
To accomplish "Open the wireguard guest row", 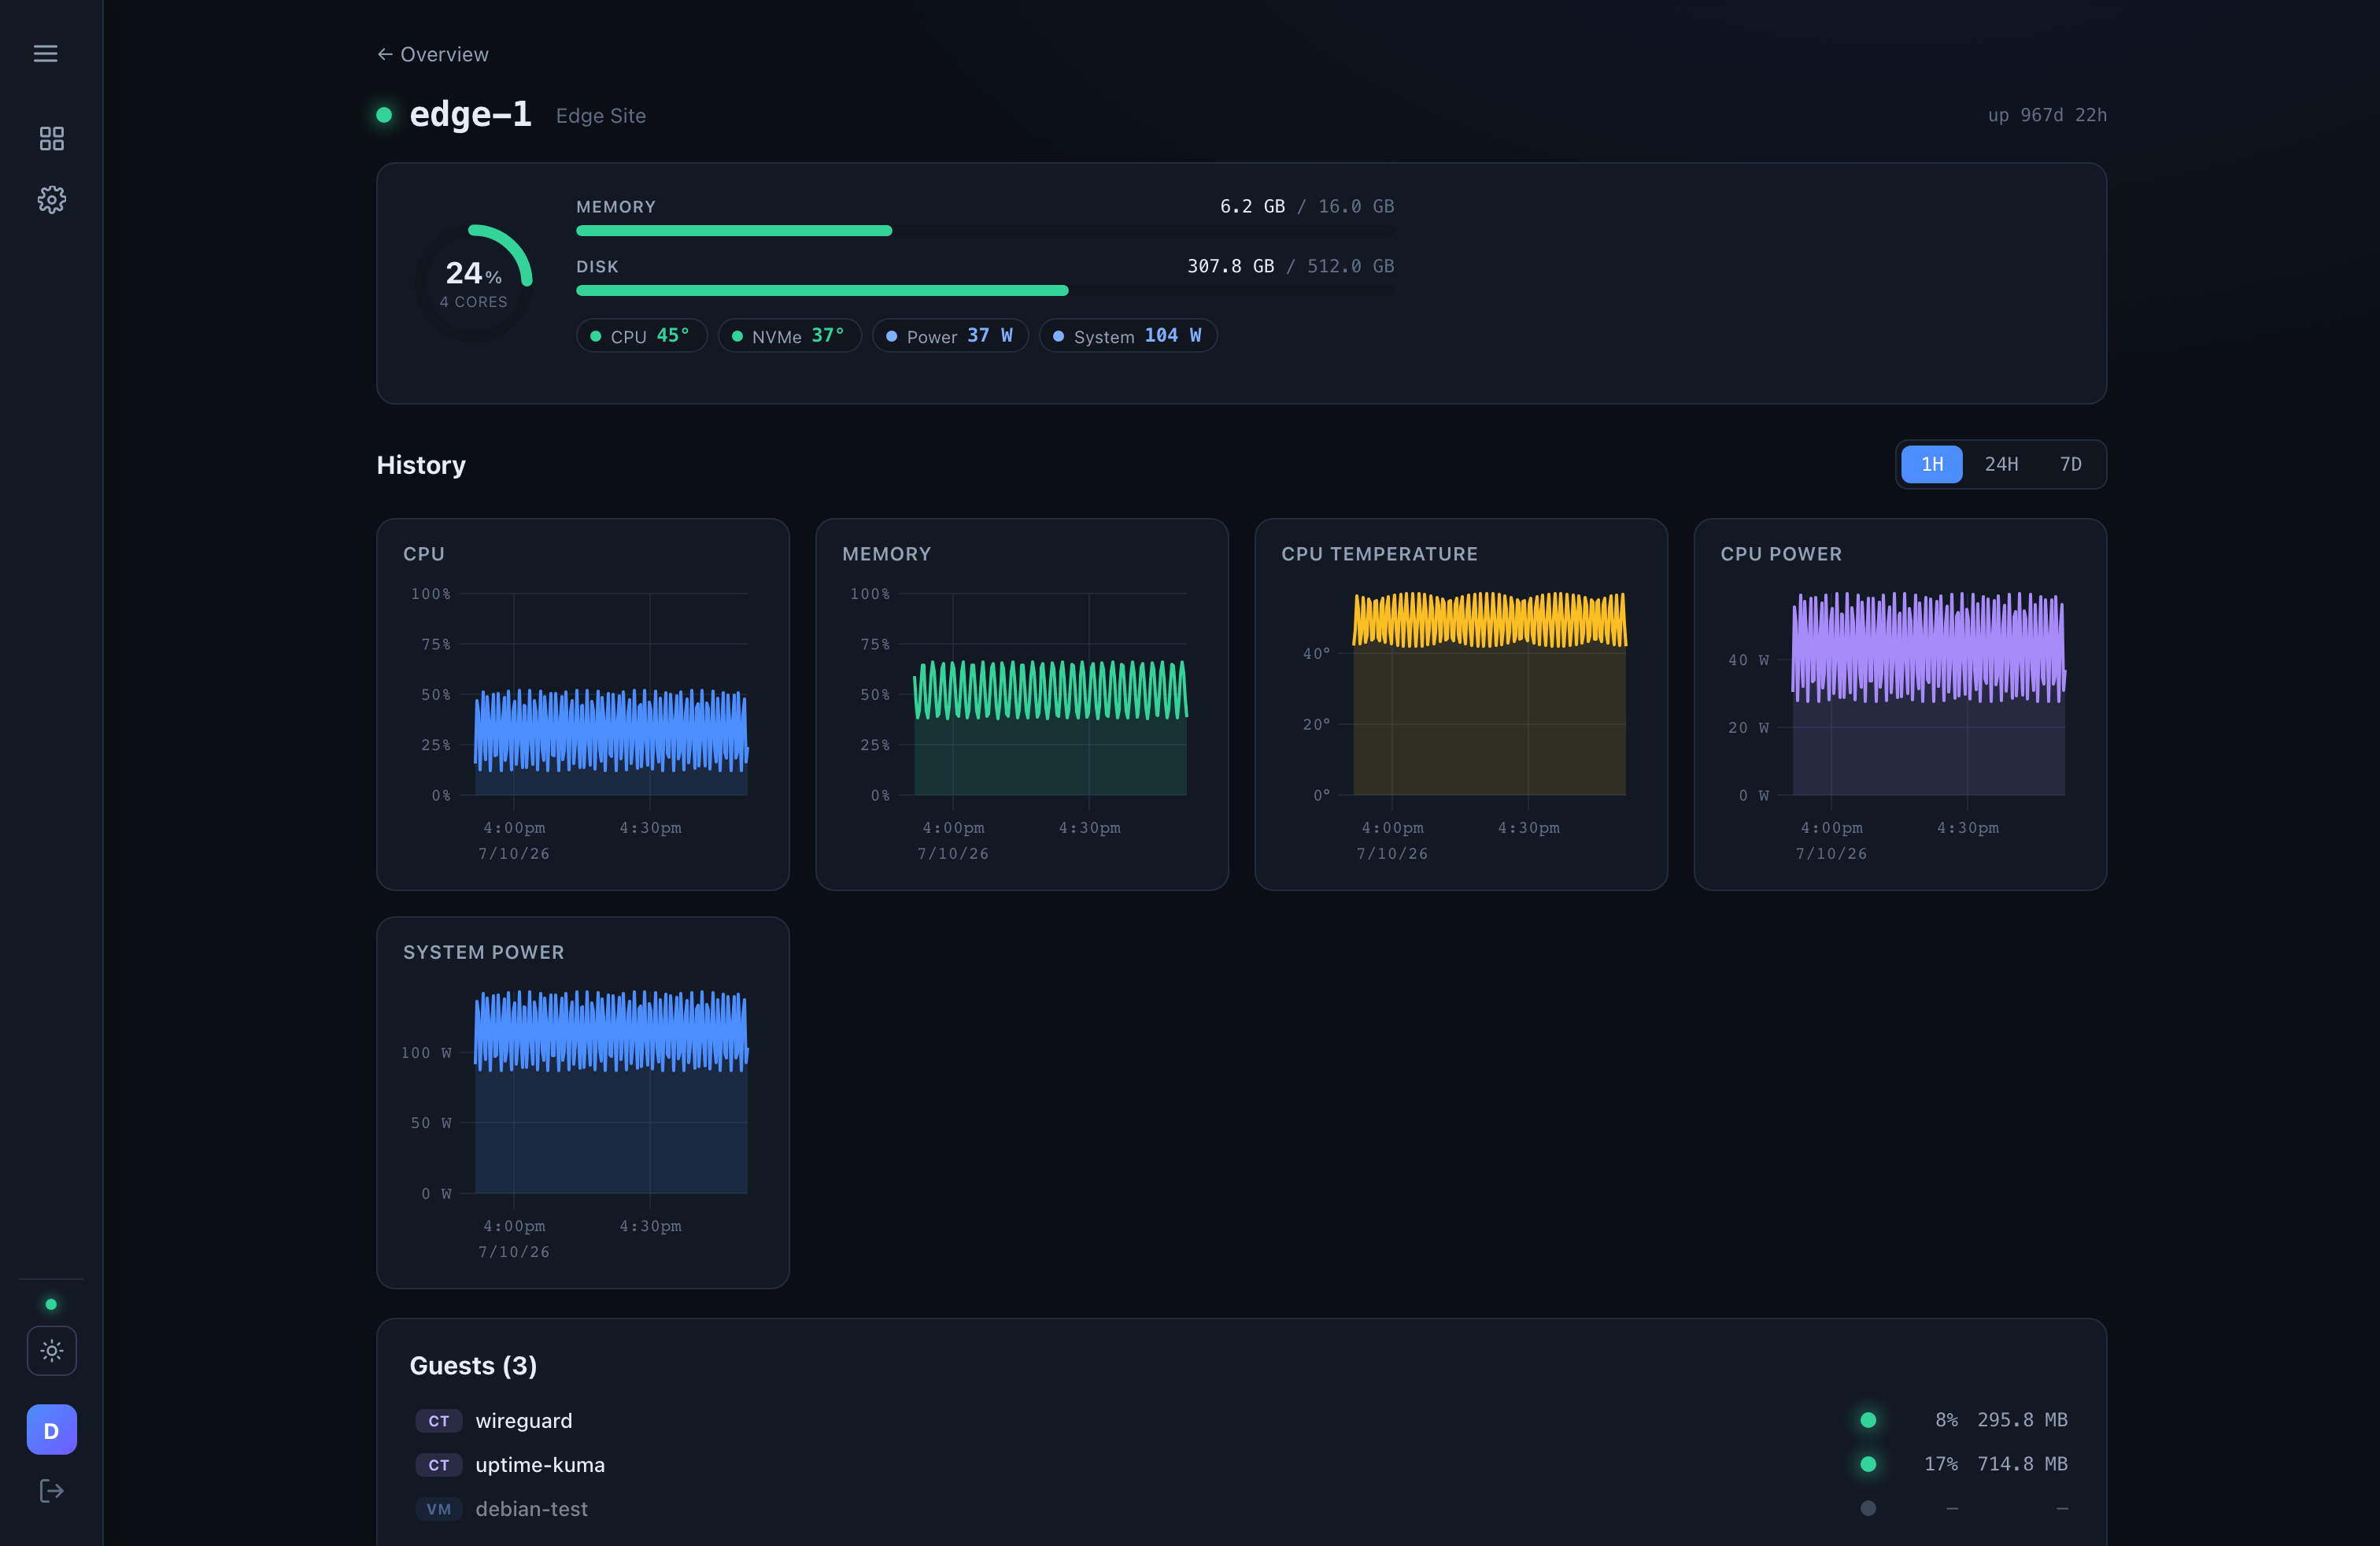I will tap(1241, 1420).
